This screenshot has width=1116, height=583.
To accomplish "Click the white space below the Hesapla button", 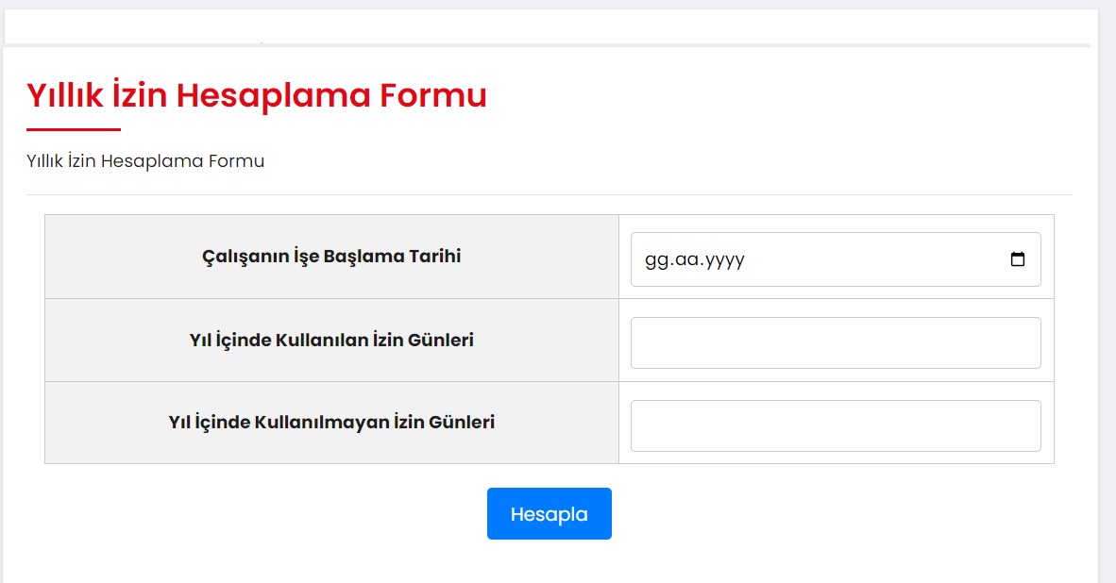I will pos(550,564).
